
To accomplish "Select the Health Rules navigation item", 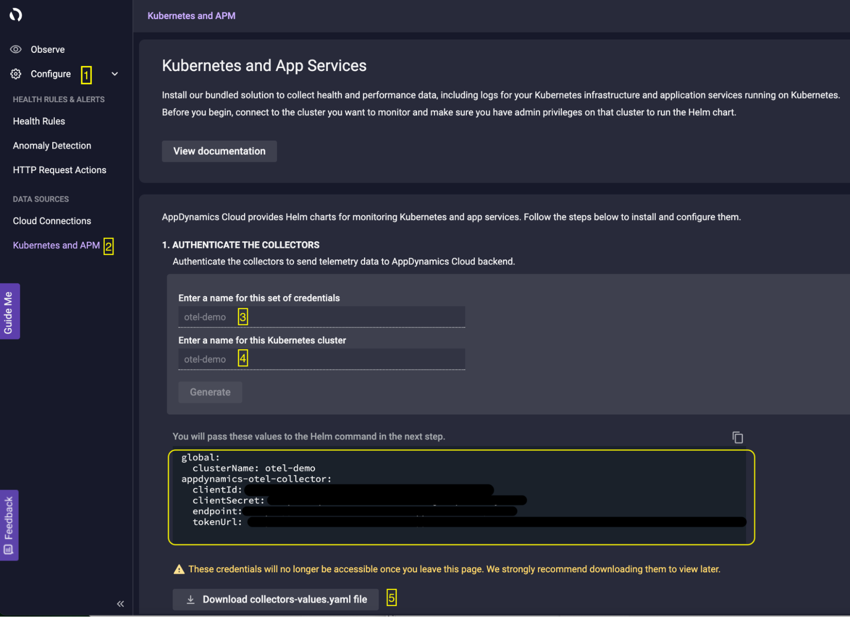I will (38, 121).
